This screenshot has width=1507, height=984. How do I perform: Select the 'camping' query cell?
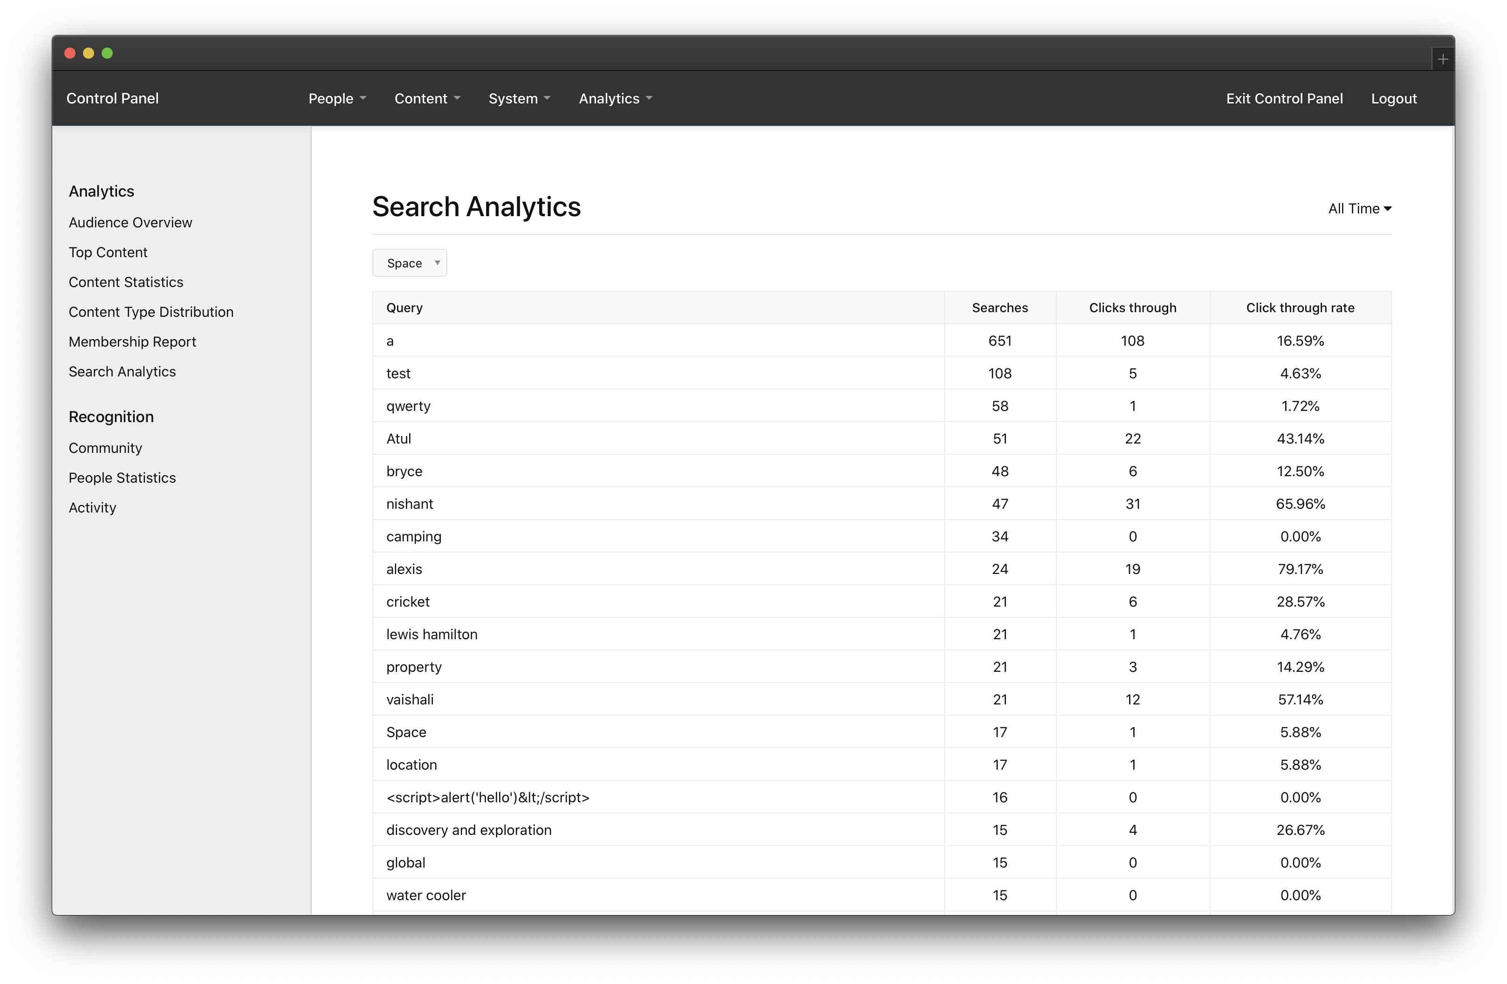[658, 536]
